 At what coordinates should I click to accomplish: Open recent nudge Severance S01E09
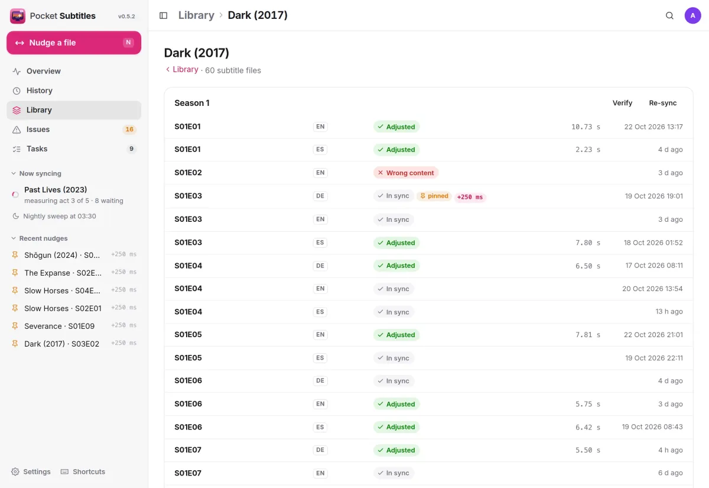(74, 326)
